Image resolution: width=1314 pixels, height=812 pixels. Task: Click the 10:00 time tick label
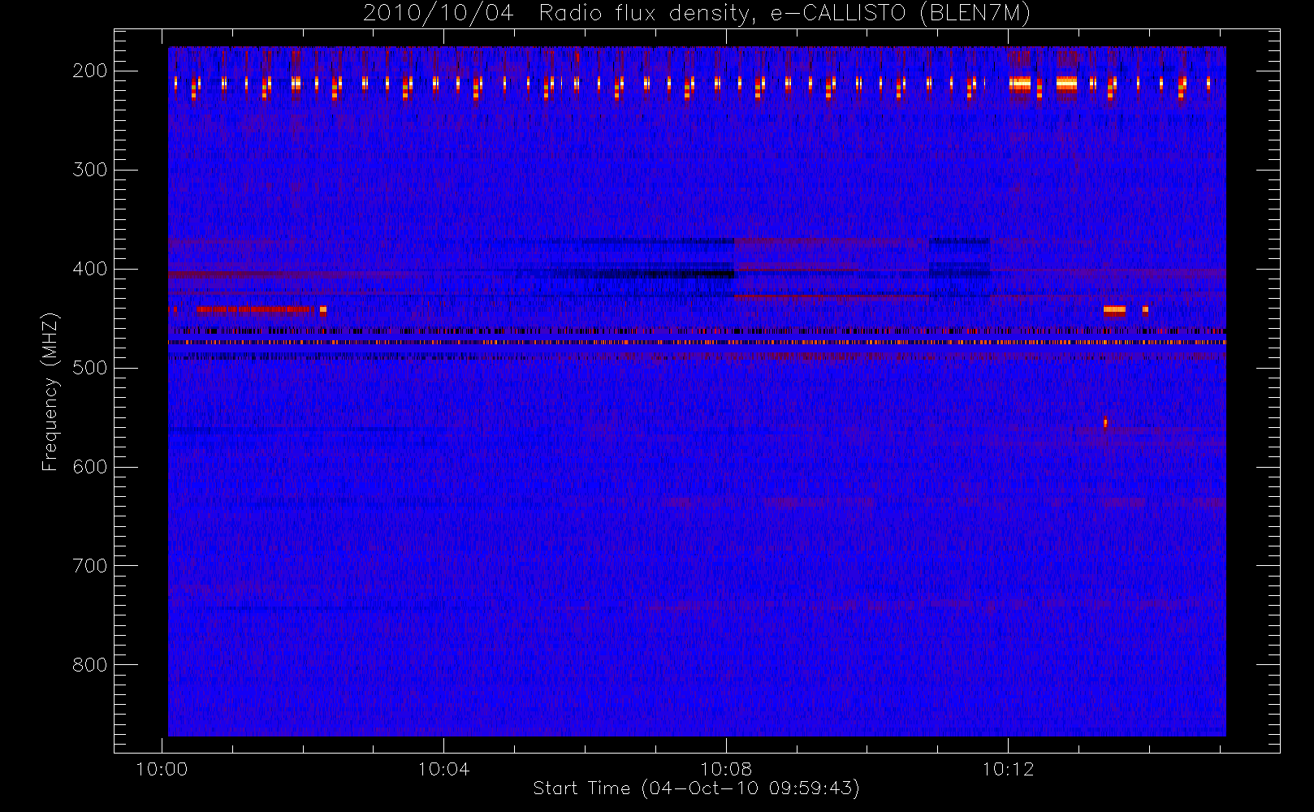pos(162,769)
